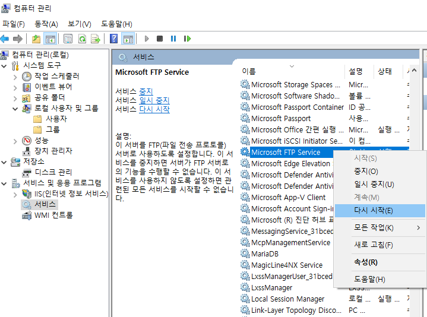Open the Properties toolbar icon
The image size is (427, 317).
click(68, 39)
